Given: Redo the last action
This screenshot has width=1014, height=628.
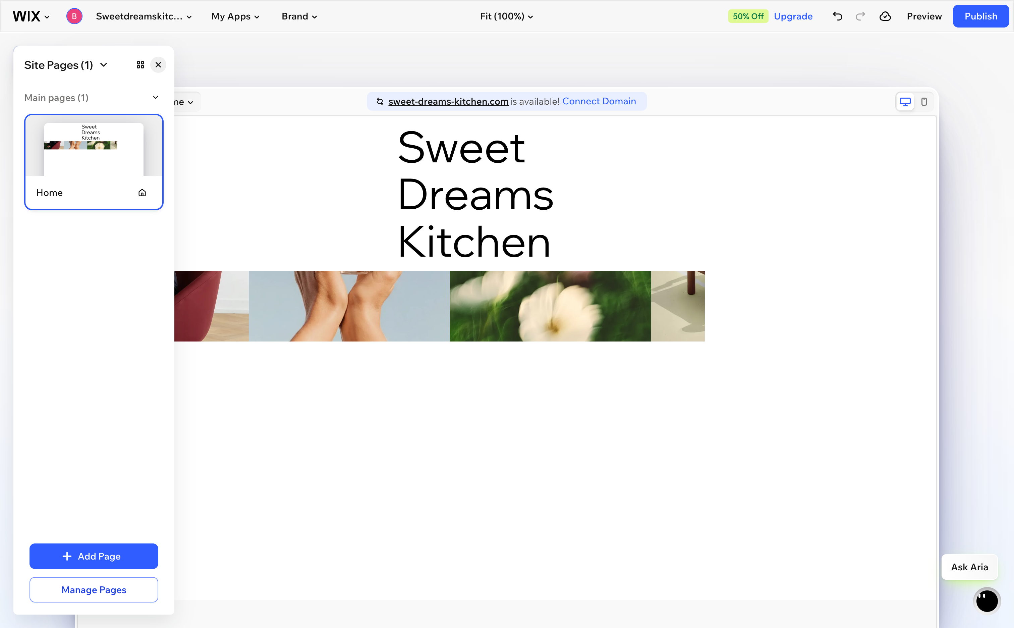Looking at the screenshot, I should (860, 17).
